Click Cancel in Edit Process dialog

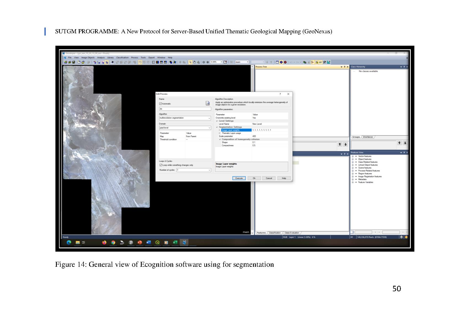(269, 178)
